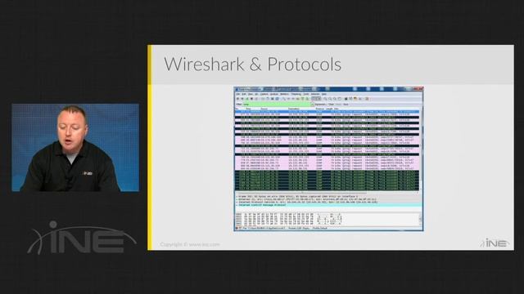This screenshot has width=524, height=294.
Task: Click the Capture options toolbar icon
Action: pyautogui.click(x=242, y=99)
